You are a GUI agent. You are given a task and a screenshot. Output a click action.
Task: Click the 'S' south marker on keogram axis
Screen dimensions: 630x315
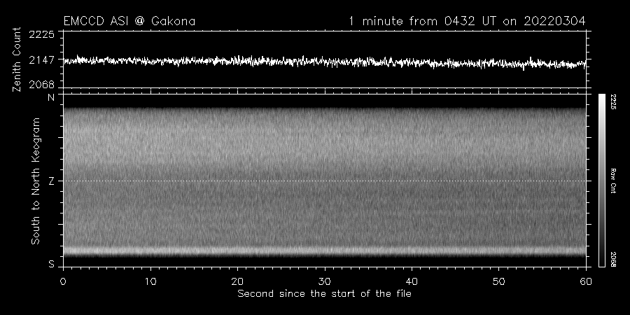pos(51,265)
